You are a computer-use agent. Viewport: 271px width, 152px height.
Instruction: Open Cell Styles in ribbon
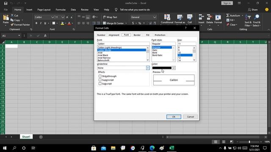click(190, 19)
